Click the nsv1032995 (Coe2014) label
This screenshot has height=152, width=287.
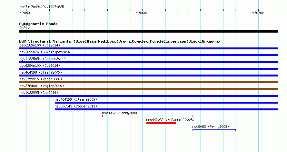39,93
